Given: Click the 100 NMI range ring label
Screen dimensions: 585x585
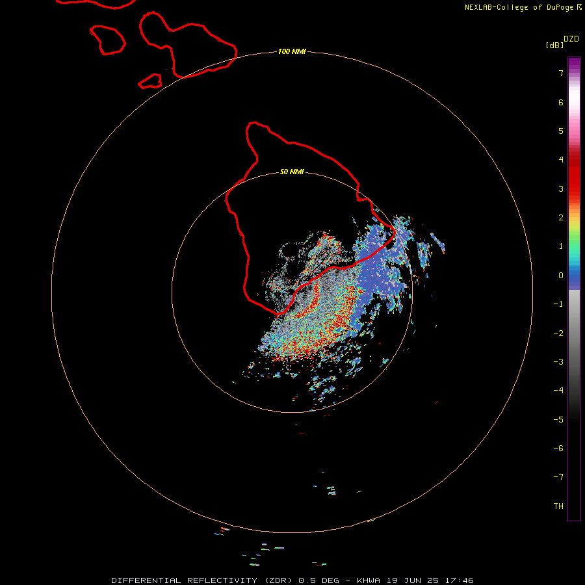Looking at the screenshot, I should coord(292,51).
